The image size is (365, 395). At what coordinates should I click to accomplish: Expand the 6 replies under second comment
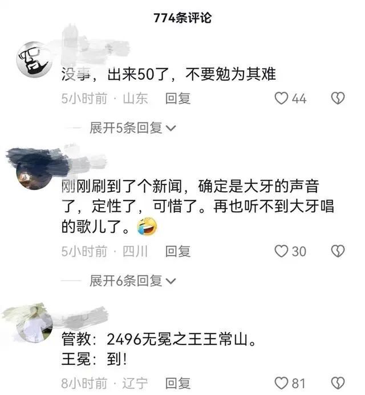132,281
